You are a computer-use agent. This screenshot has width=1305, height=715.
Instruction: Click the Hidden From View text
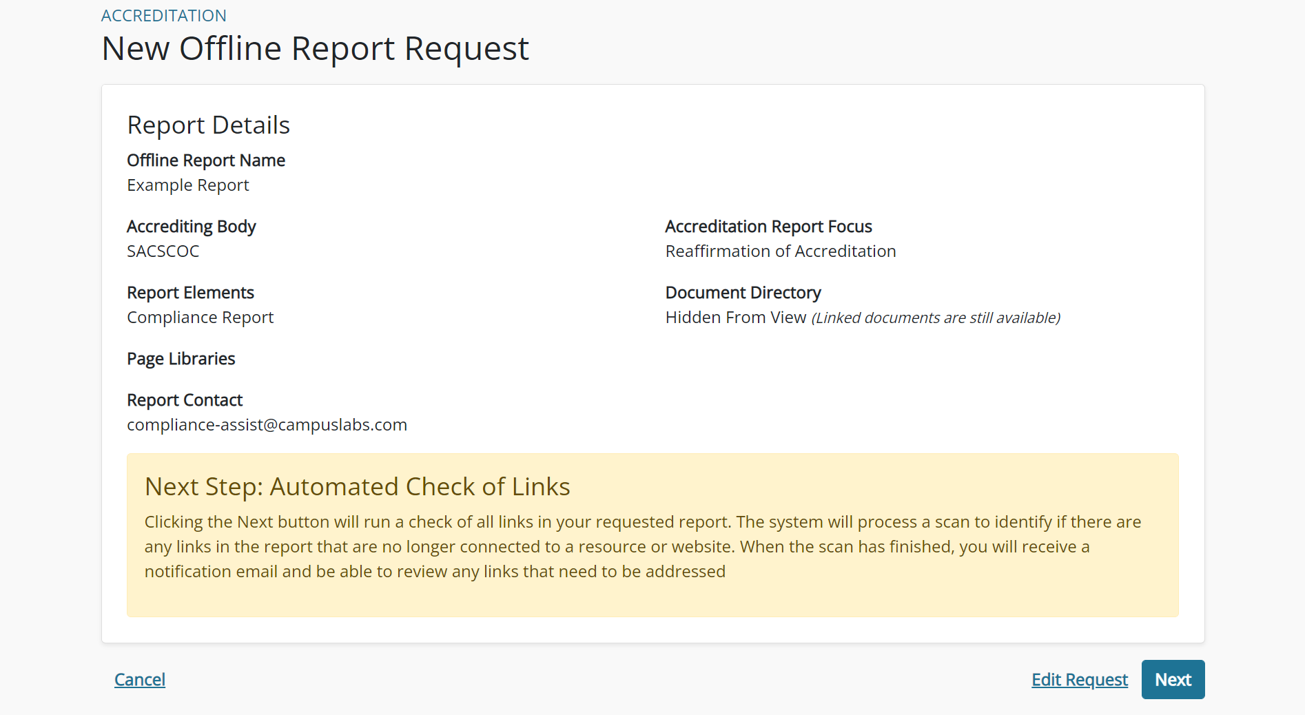click(736, 318)
